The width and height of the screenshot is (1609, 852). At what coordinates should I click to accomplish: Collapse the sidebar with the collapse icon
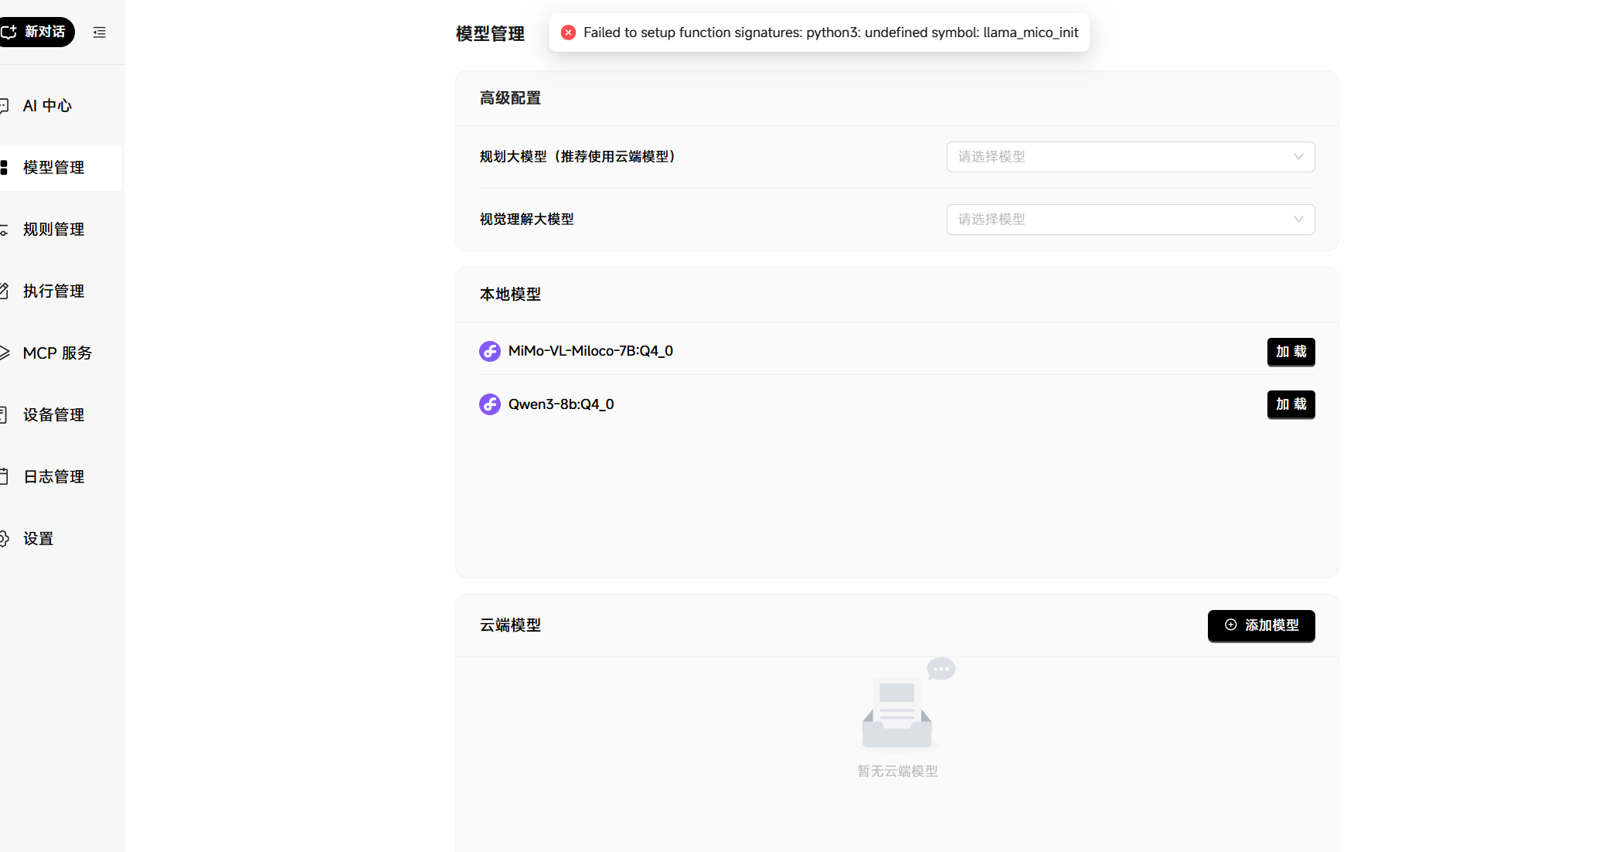click(99, 32)
